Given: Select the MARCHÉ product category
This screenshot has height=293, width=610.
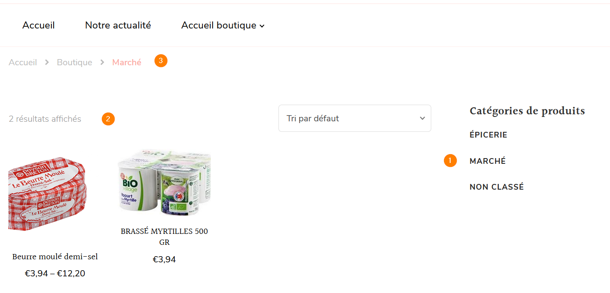Looking at the screenshot, I should 487,161.
